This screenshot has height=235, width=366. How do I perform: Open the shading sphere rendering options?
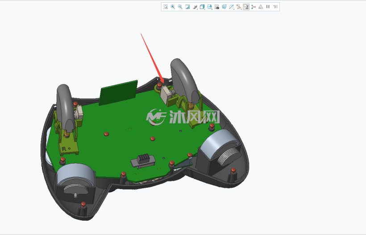pyautogui.click(x=195, y=7)
